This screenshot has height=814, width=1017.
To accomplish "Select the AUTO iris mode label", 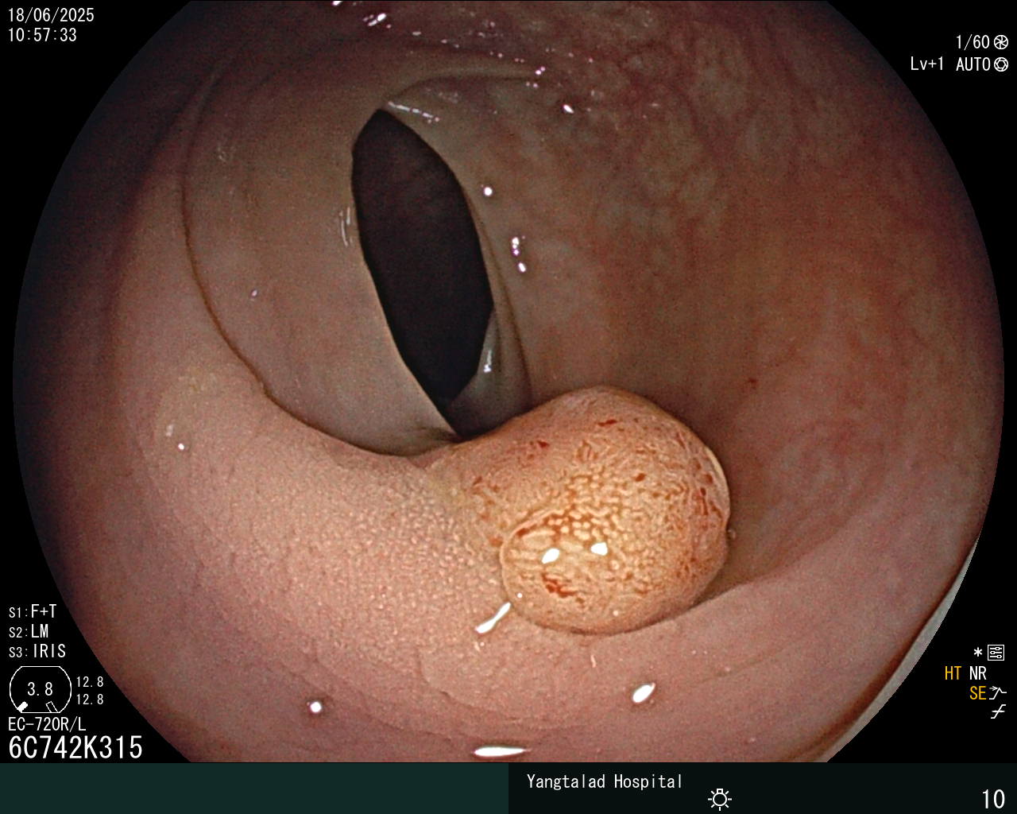I will coord(973,64).
